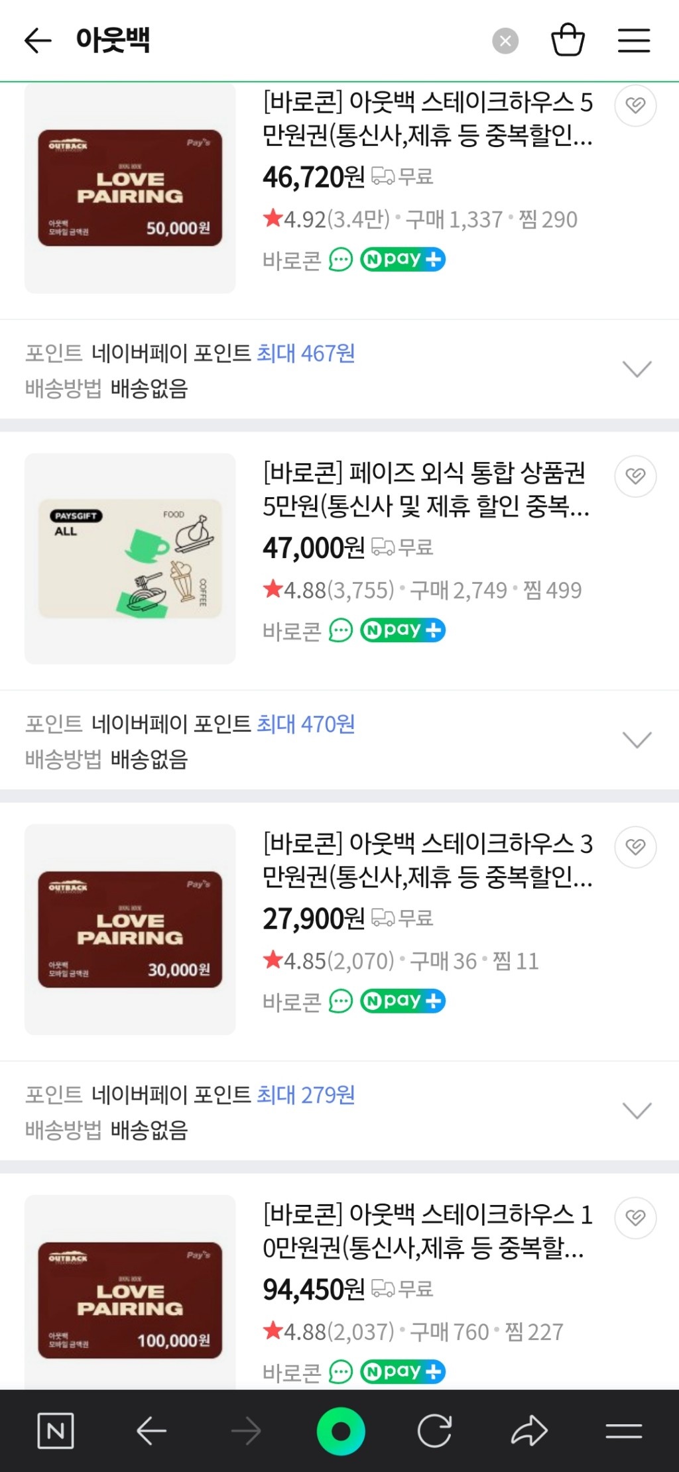Reload the current page

(434, 1432)
